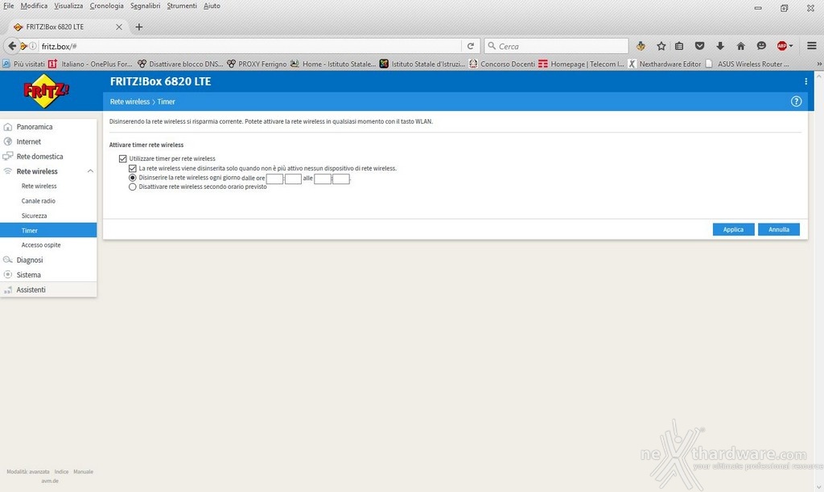
Task: Click the Sistema icon in sidebar
Action: [x=7, y=275]
